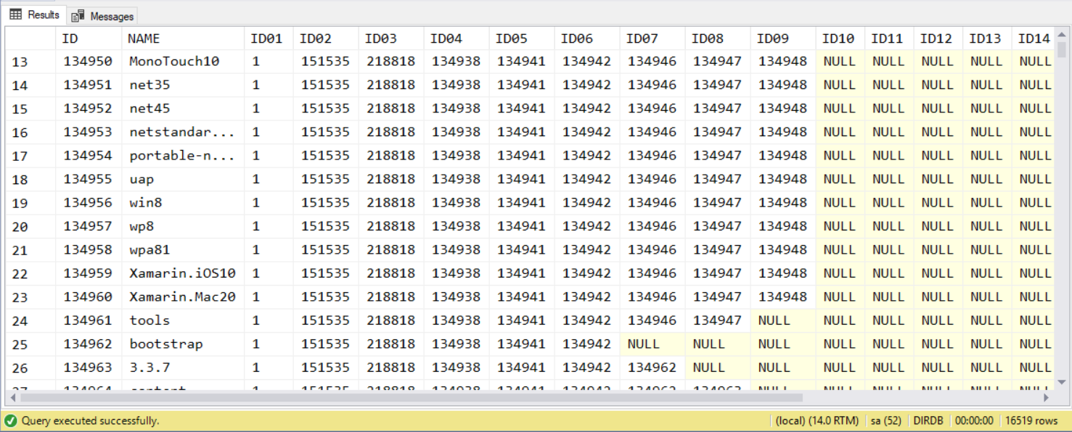Select the NAME column header
The width and height of the screenshot is (1072, 432).
pyautogui.click(x=144, y=38)
